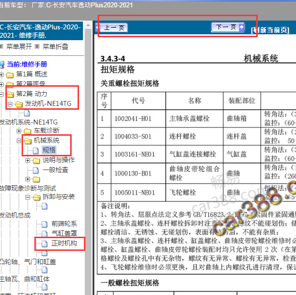Click the 扭矩规格 heading
The height and width of the screenshot is (295, 296).
(x=118, y=70)
